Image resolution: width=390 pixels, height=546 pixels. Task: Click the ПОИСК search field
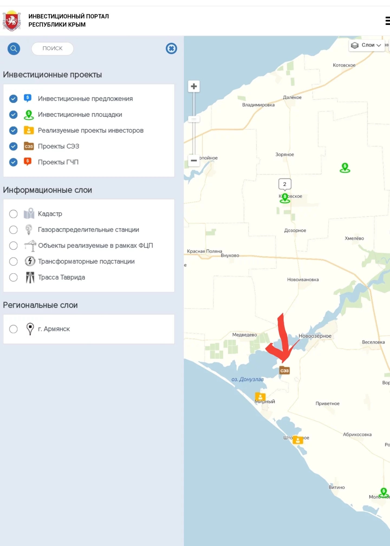click(x=53, y=49)
